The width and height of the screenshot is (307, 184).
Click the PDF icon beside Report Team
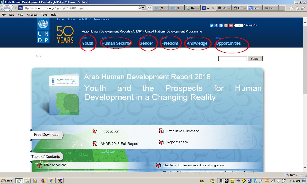click(161, 142)
